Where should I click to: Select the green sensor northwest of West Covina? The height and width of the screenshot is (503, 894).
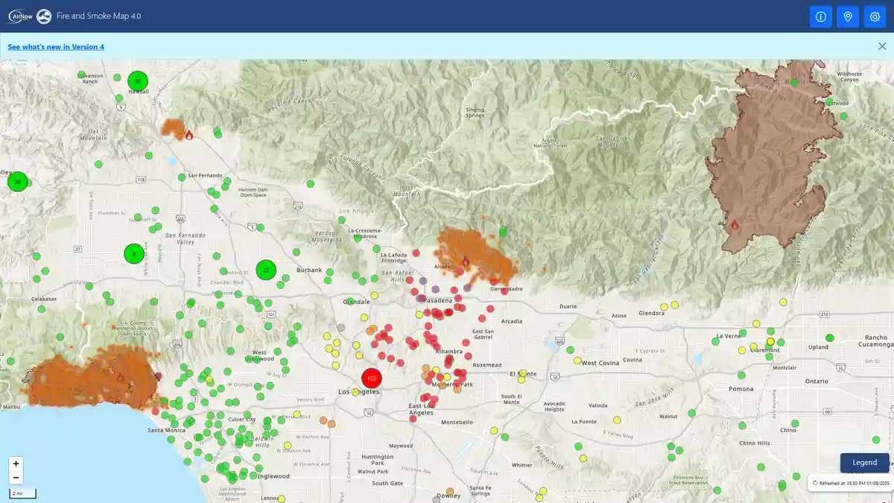click(571, 349)
